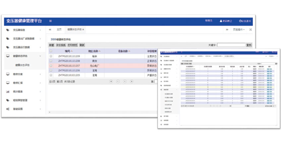Click the 密码修正 user icon

pos(221,21)
